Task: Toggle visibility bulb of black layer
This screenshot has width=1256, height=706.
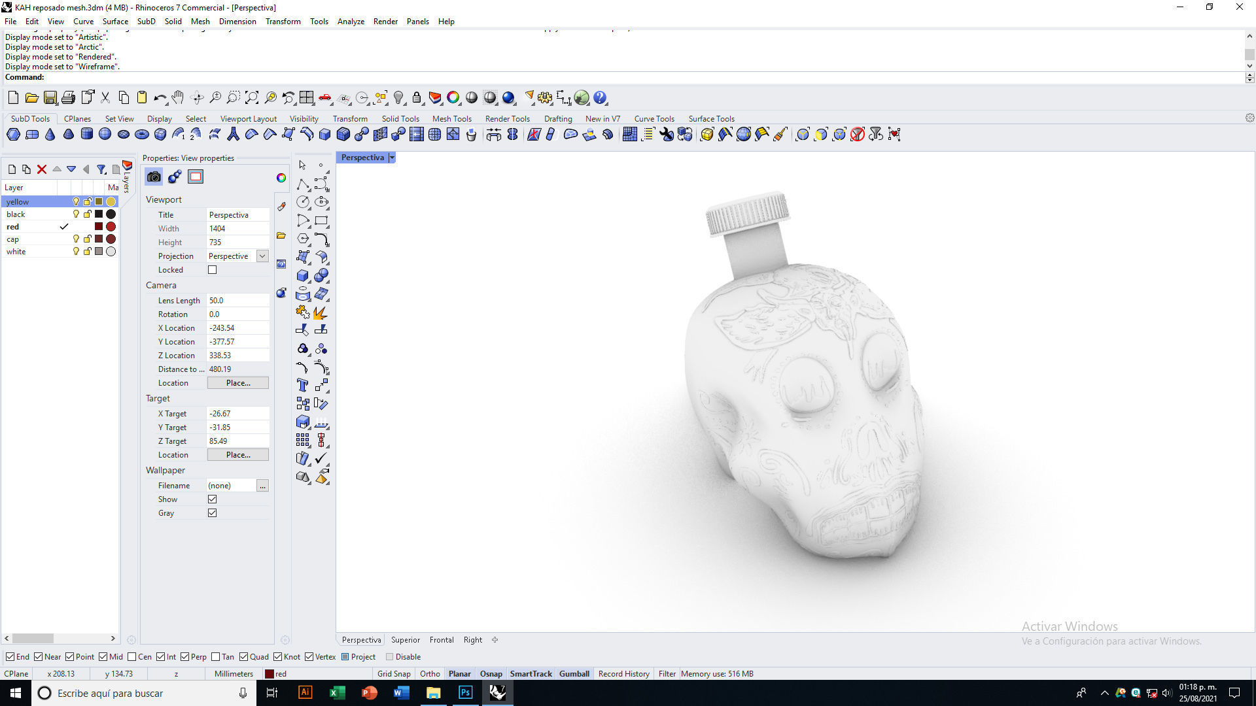Action: pos(76,214)
